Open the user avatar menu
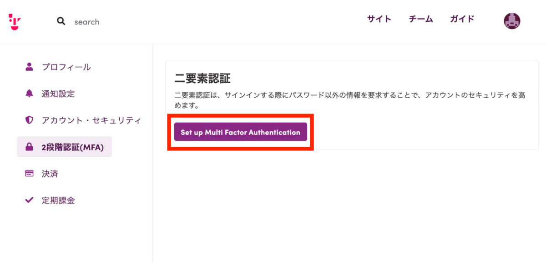This screenshot has width=546, height=263. click(x=512, y=21)
